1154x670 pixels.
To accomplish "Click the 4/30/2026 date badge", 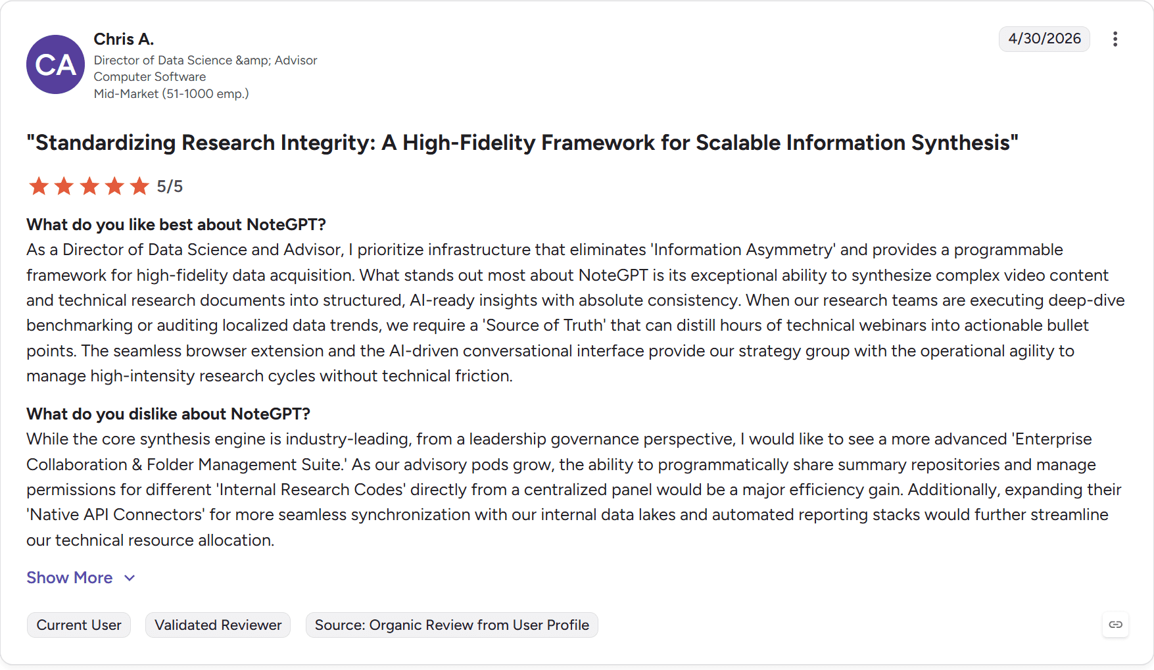I will click(1044, 39).
